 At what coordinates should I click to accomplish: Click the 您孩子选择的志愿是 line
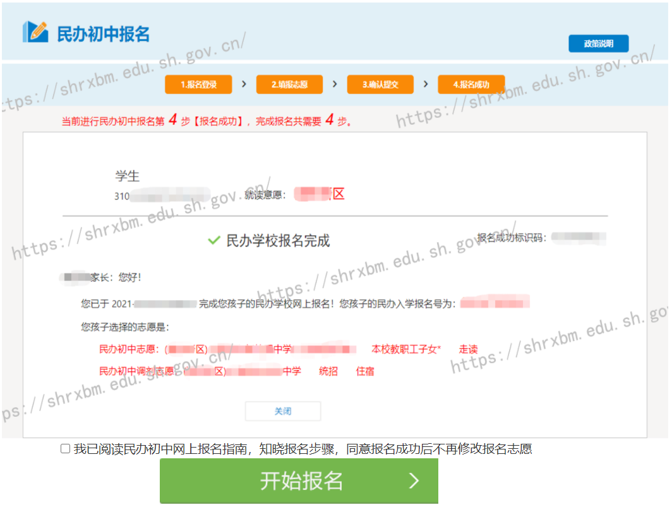[124, 327]
